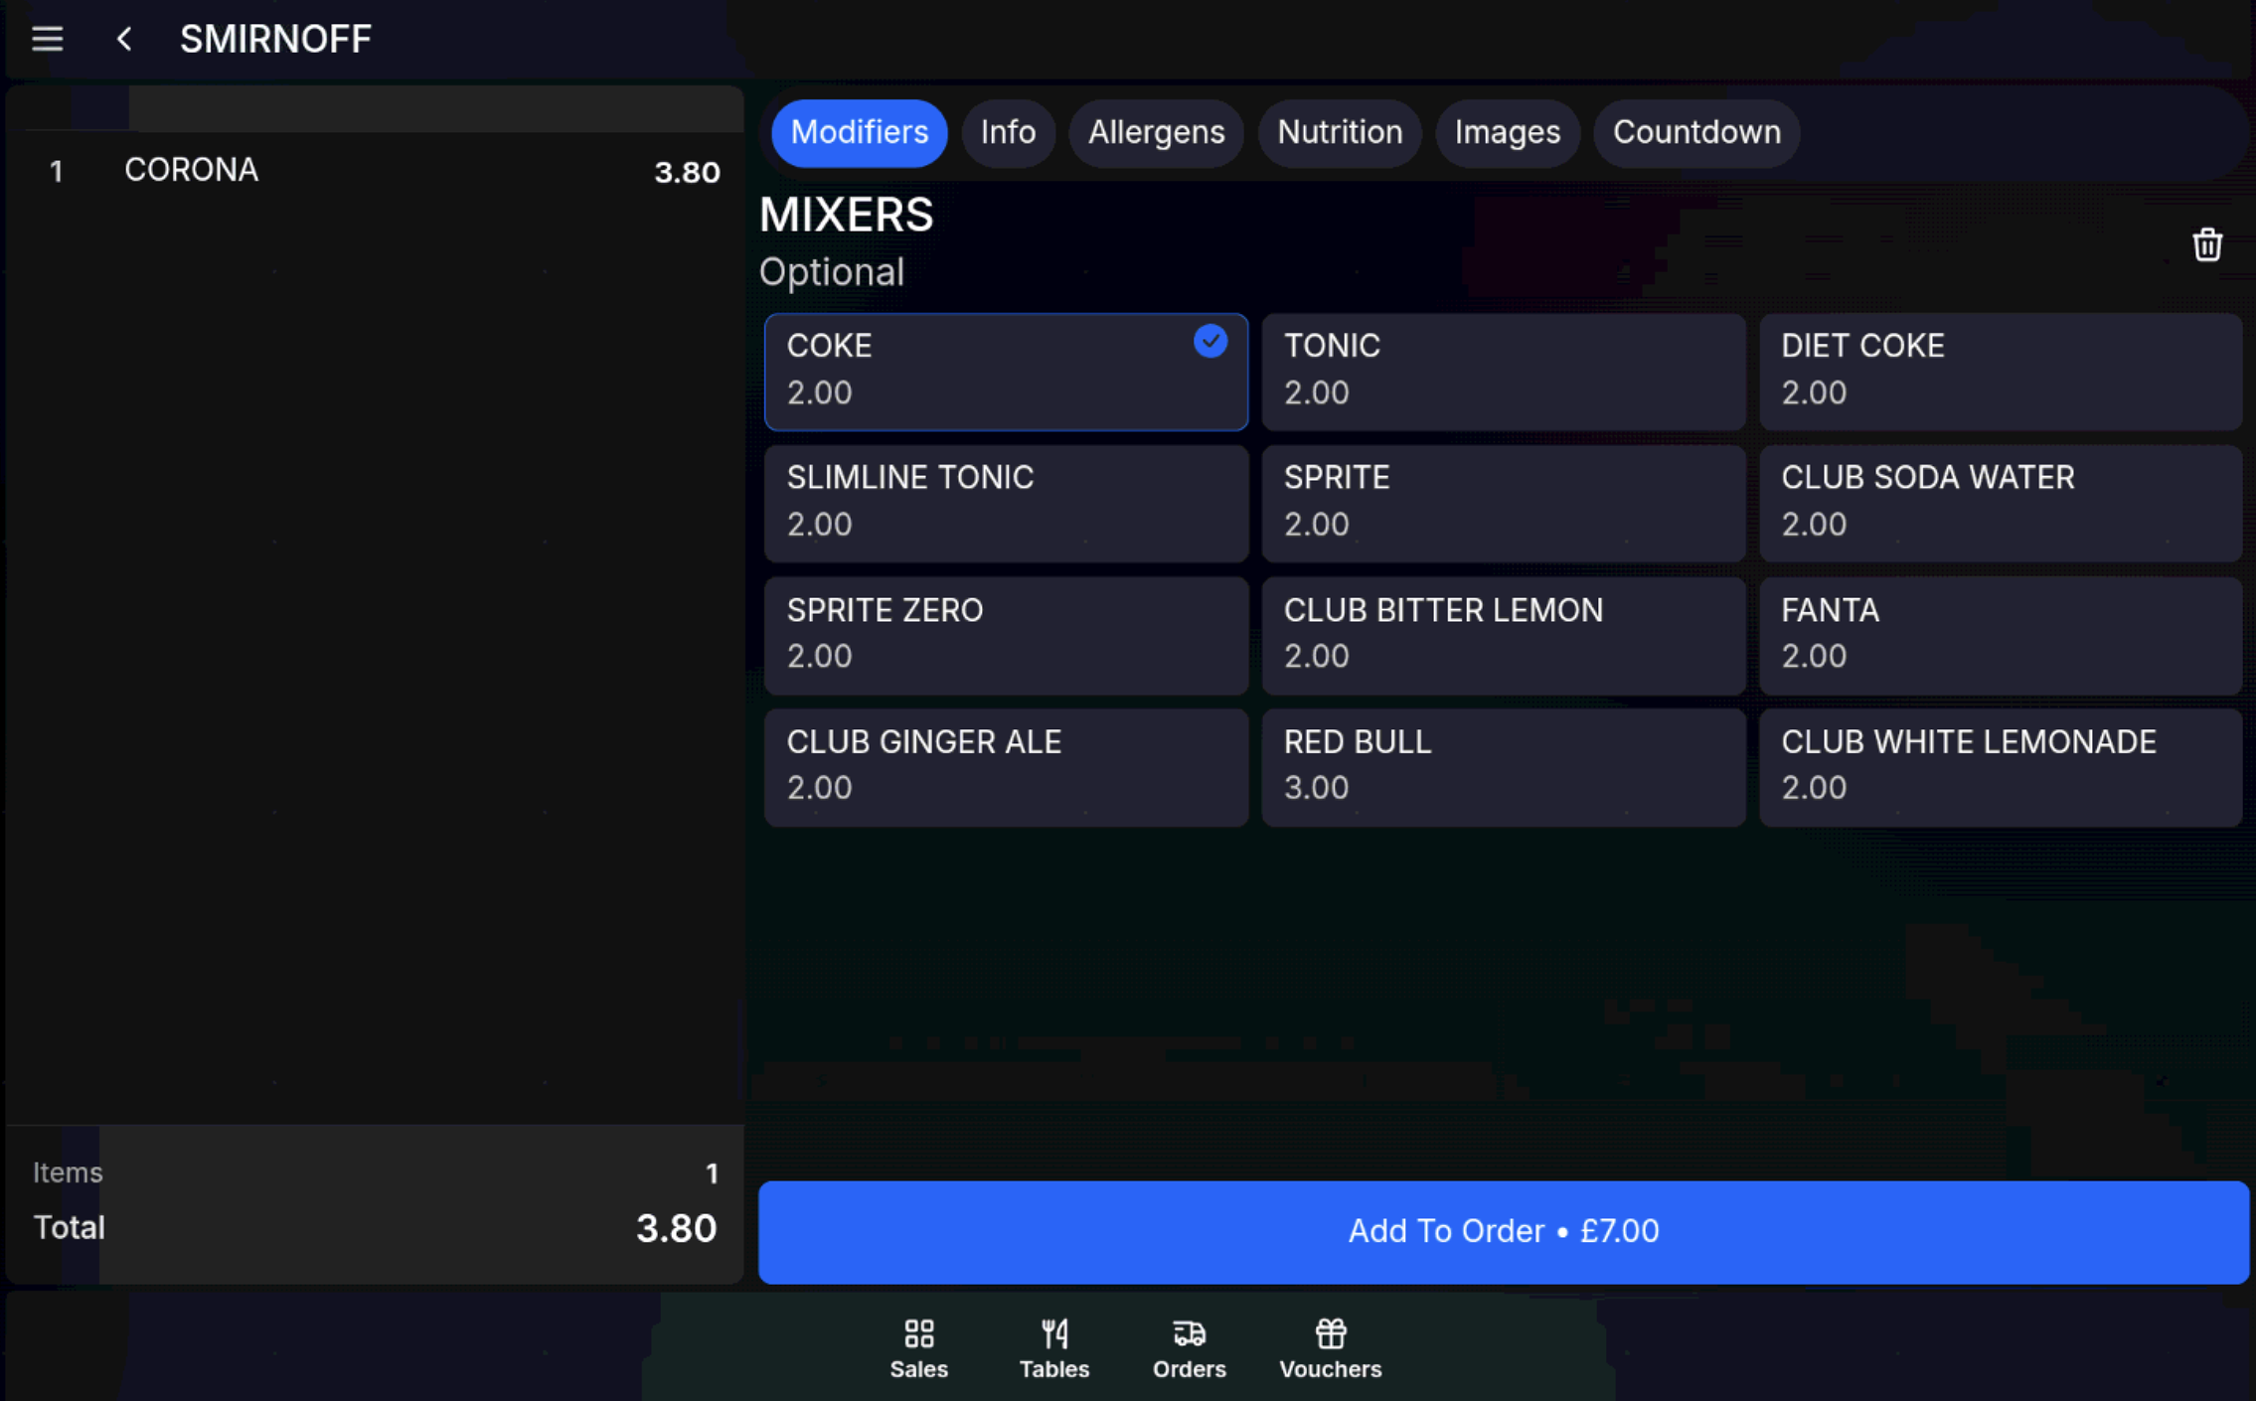Click Add To Order £7.00 button
The width and height of the screenshot is (2256, 1401).
(x=1503, y=1232)
